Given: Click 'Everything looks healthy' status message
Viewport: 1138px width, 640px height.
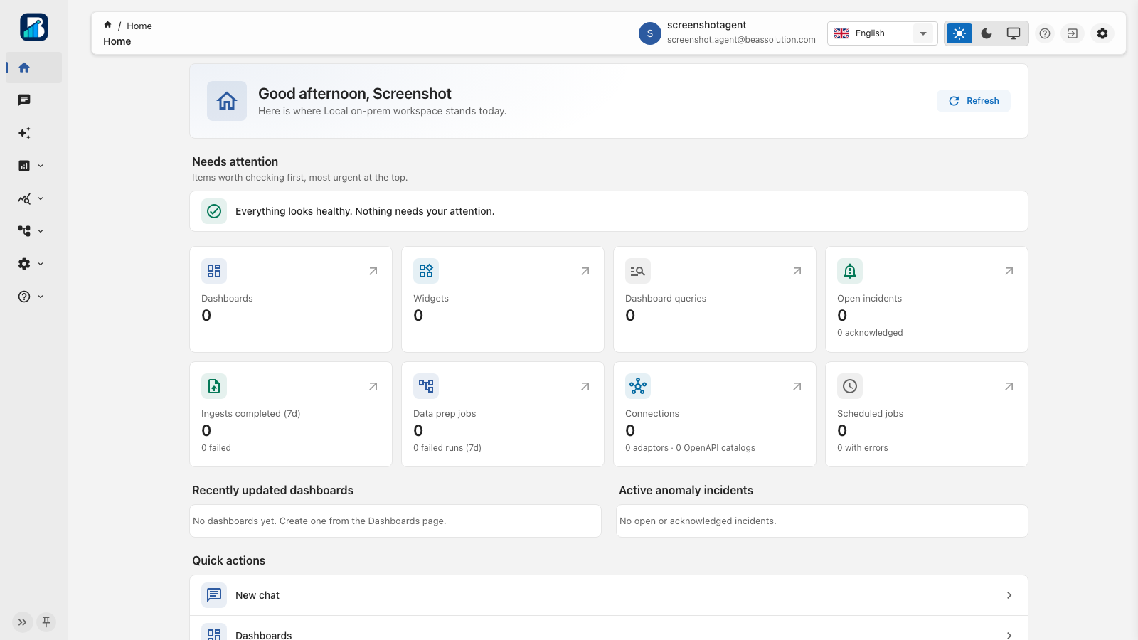Looking at the screenshot, I should click(x=365, y=211).
